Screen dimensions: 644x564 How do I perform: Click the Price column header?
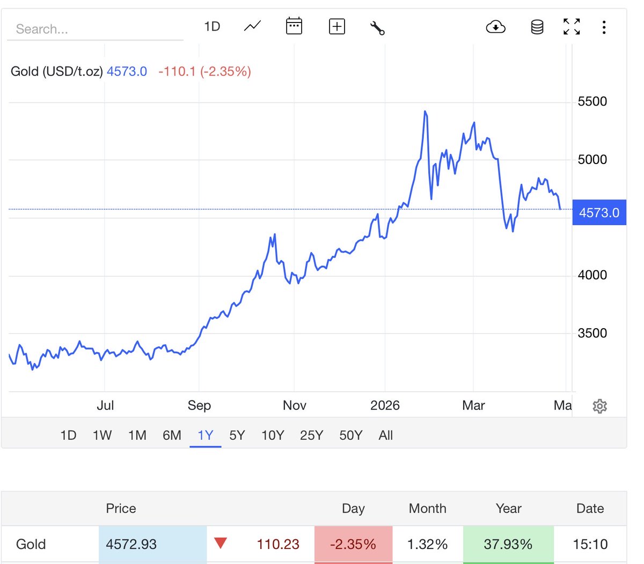[x=121, y=508]
